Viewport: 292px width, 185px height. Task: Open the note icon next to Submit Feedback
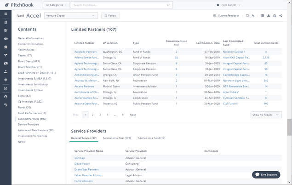247,16
